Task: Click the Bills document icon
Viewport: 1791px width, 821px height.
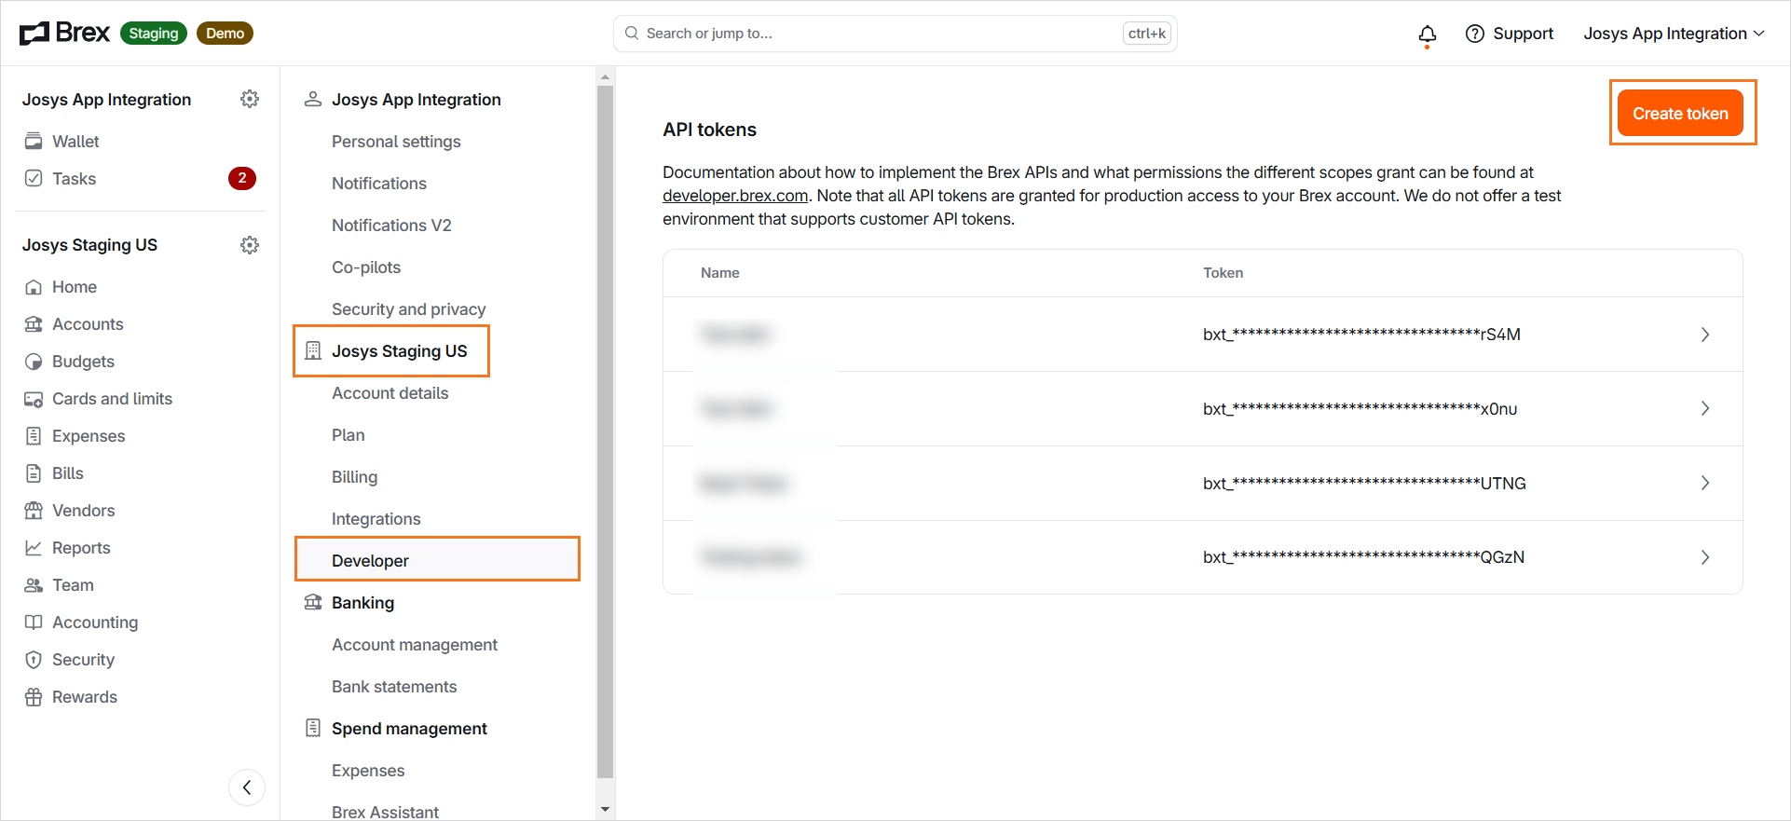Action: pos(34,473)
